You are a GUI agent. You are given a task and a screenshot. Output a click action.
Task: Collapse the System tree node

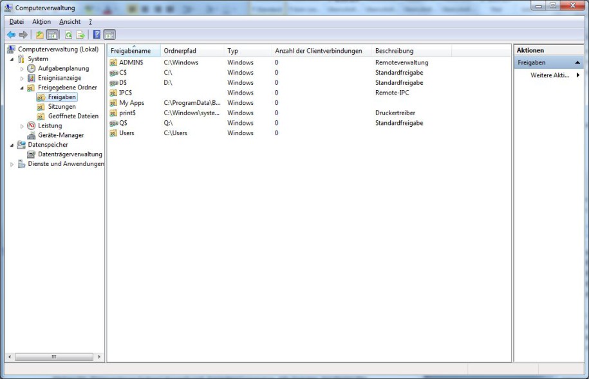[x=12, y=59]
